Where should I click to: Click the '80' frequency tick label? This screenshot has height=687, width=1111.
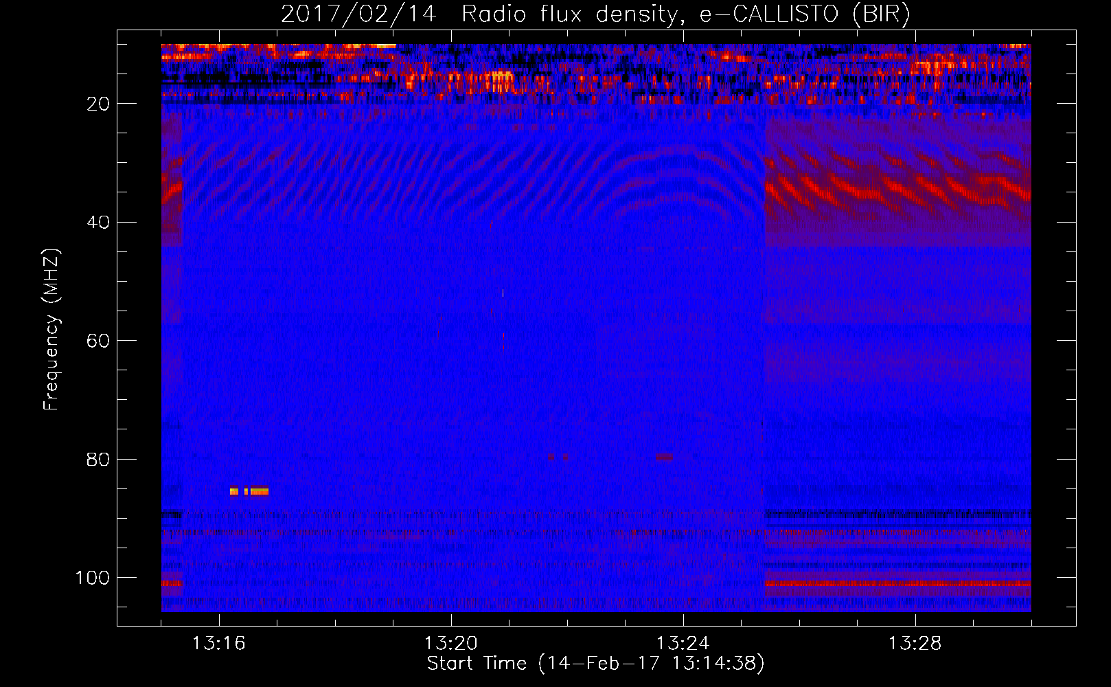(98, 460)
